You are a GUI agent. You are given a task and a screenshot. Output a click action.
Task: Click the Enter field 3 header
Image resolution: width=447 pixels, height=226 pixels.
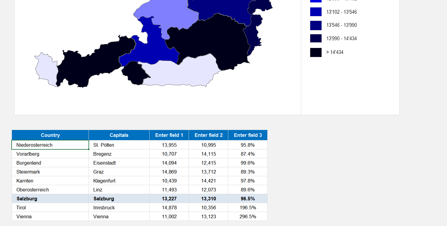click(248, 135)
